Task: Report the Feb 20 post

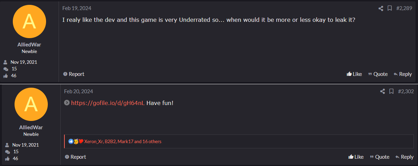Action: (x=75, y=157)
